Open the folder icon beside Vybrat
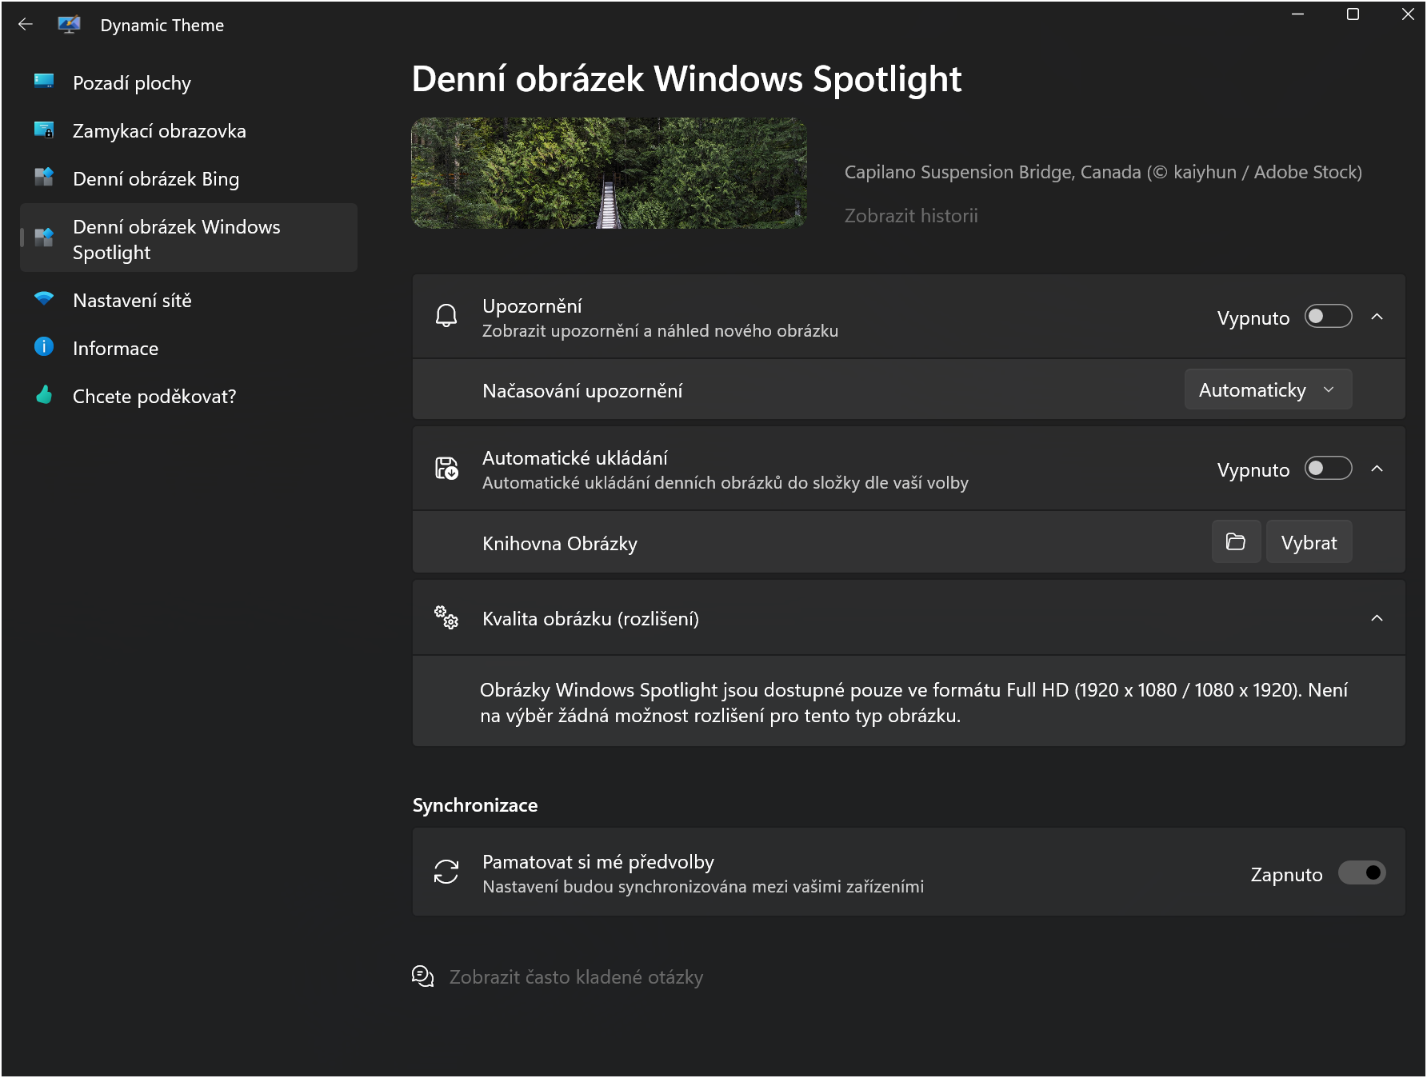Screen dimensions: 1427x1078 coord(1236,542)
